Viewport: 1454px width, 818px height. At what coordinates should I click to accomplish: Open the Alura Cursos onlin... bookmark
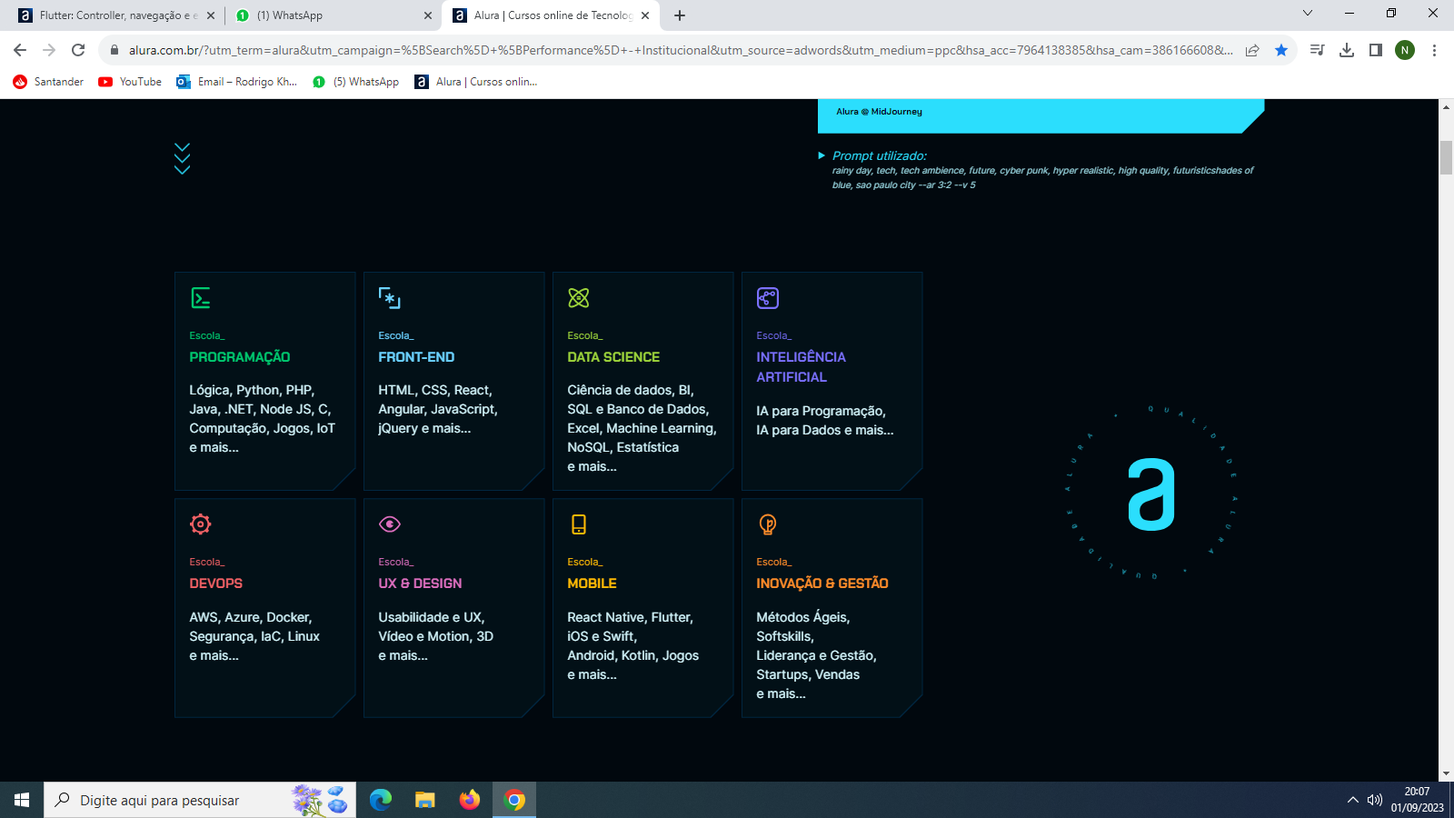[x=476, y=82]
